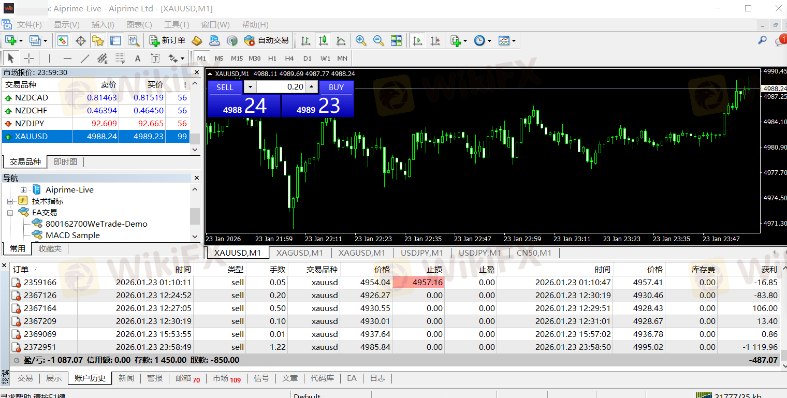Click the zoom out magnifier icon

coord(378,40)
